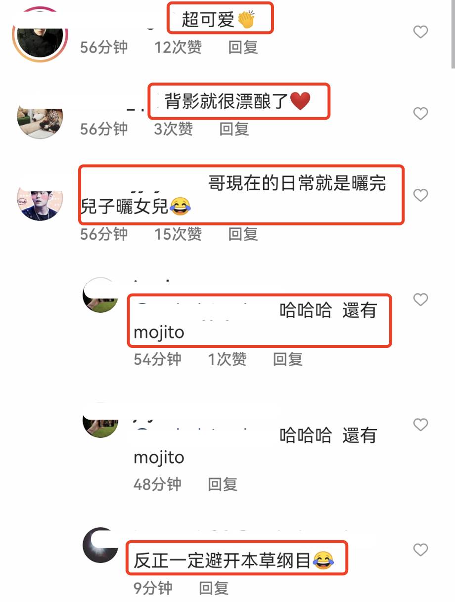
Task: Like the 本草纲目 comment with heart icon
Action: pyautogui.click(x=420, y=550)
